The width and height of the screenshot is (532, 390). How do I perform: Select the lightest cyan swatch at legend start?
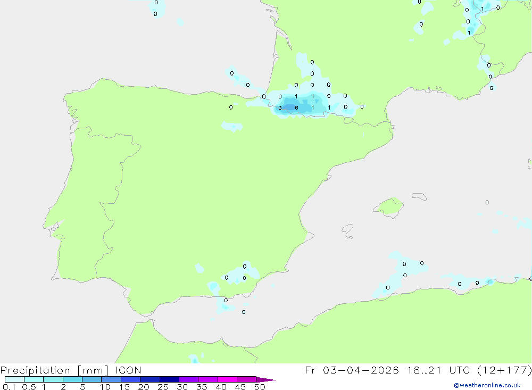tap(14, 379)
